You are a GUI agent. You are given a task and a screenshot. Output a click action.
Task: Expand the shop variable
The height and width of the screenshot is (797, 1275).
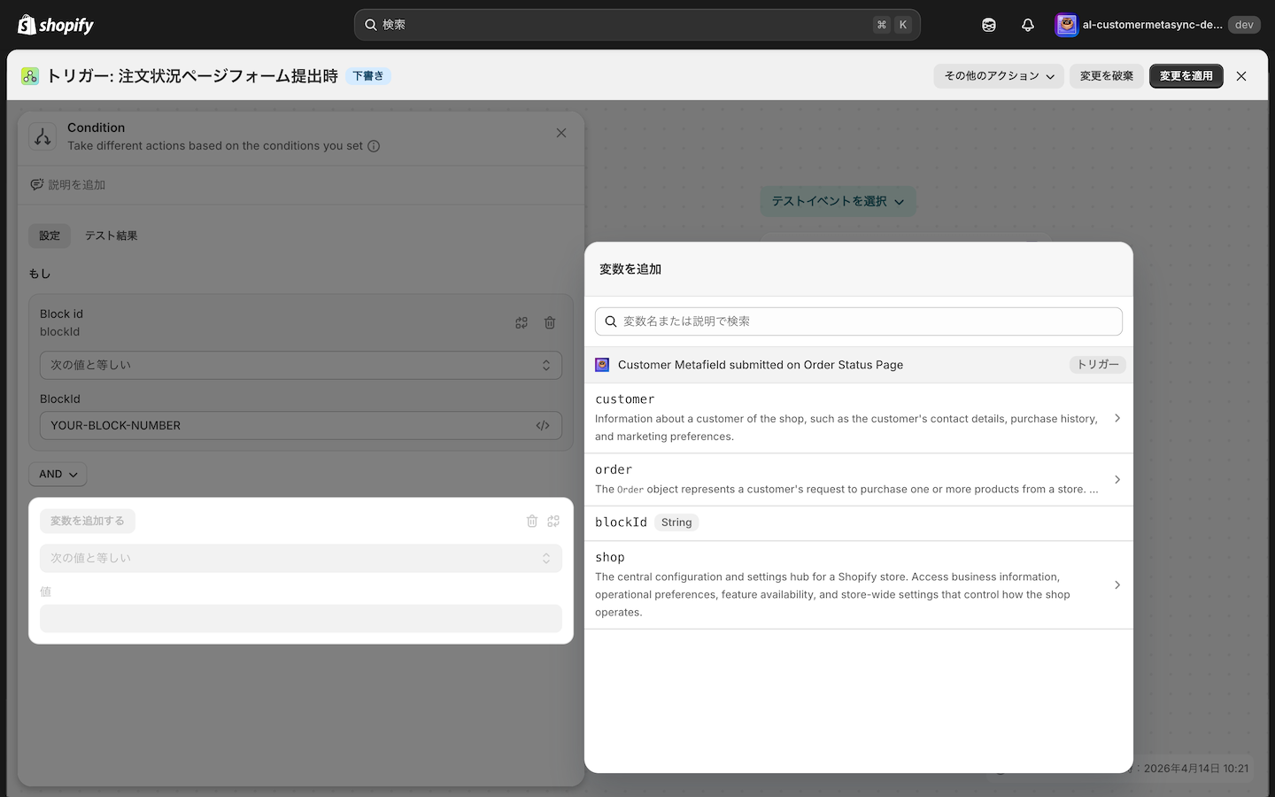click(x=859, y=584)
